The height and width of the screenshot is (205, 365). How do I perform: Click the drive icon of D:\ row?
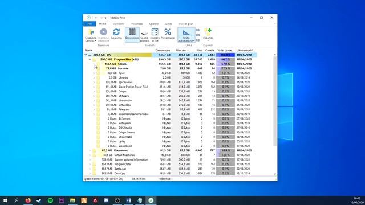(x=90, y=55)
